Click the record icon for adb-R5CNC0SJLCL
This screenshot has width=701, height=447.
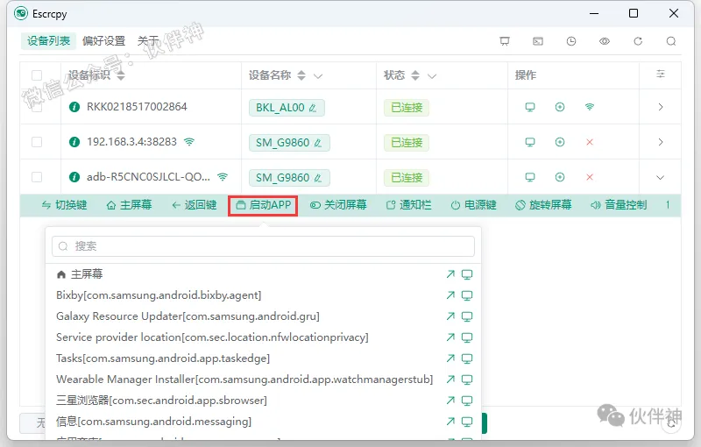coord(560,177)
